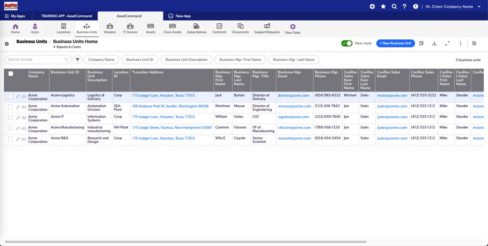Open the Home table icon
The height and width of the screenshot is (246, 488).
click(x=15, y=27)
